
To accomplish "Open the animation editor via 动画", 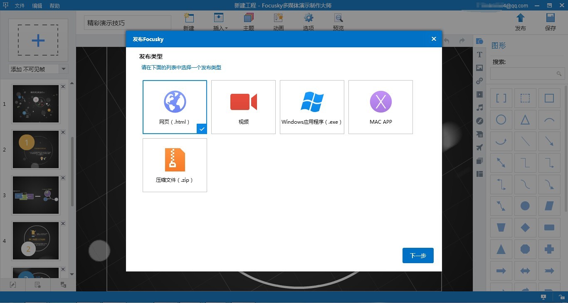I will (278, 22).
